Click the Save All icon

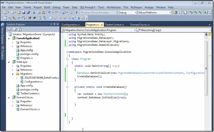28,12
